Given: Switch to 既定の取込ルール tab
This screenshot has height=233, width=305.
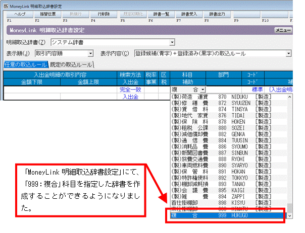Looking at the screenshot, I should (71, 64).
